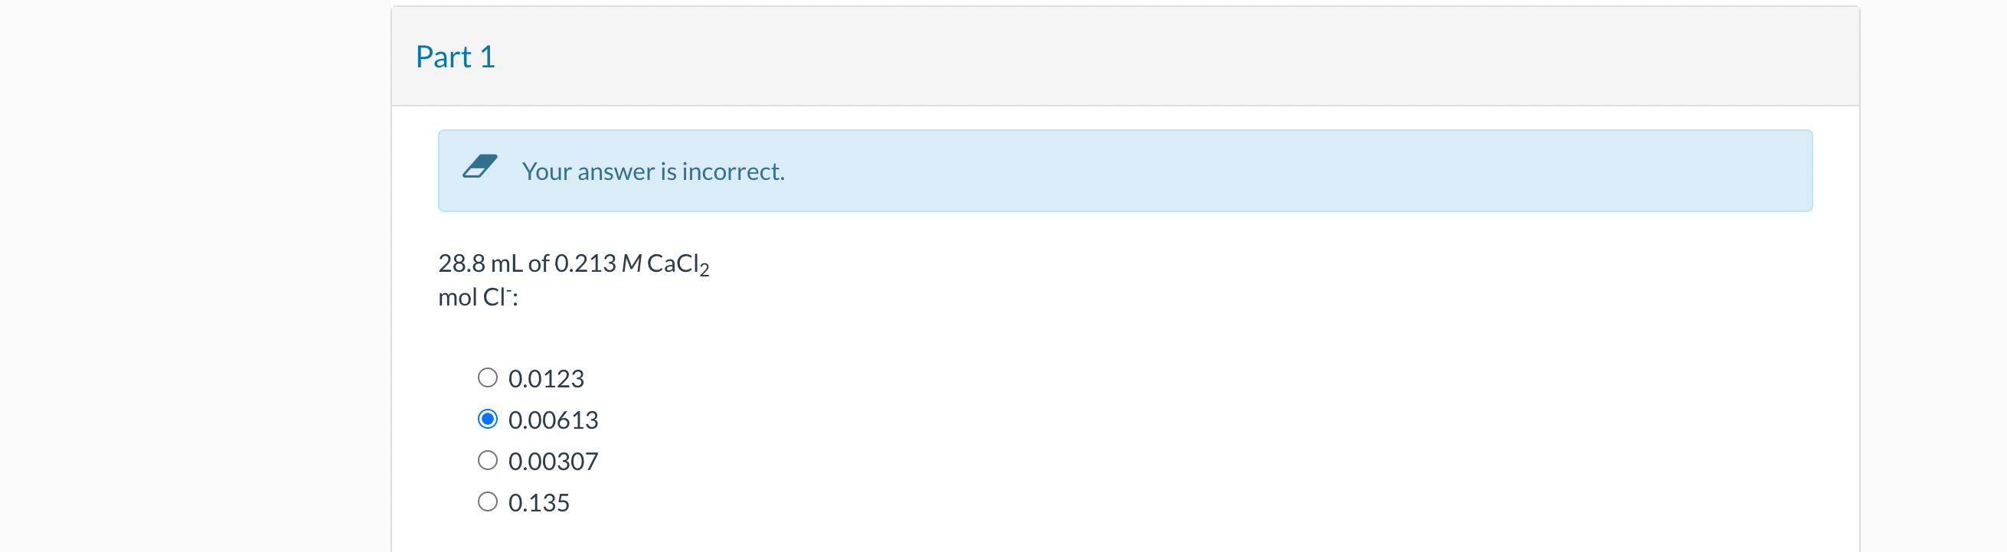Image resolution: width=2007 pixels, height=552 pixels.
Task: Pick 0.135 as the answer
Action: (x=488, y=501)
